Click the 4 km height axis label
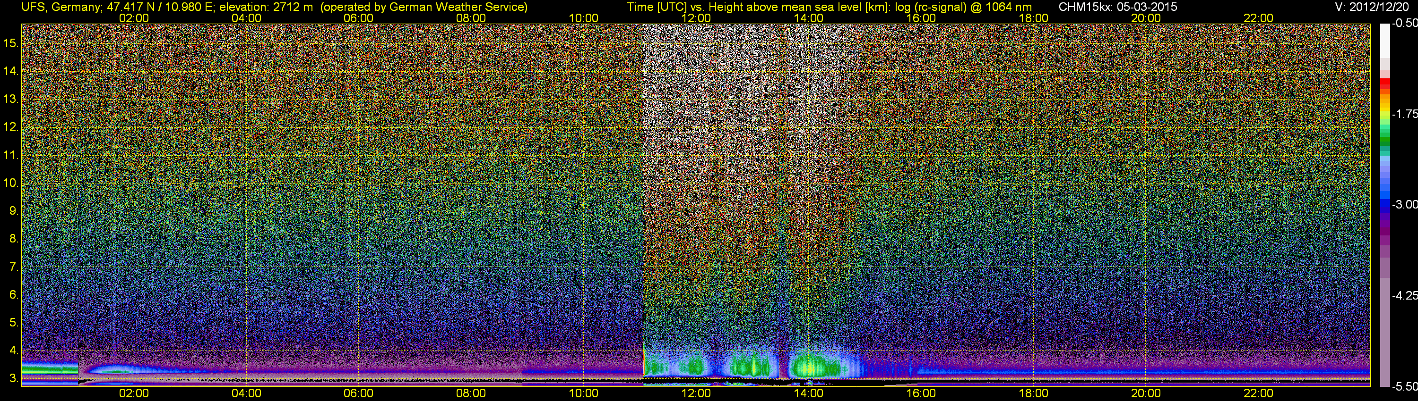This screenshot has height=401, width=1418. coord(14,351)
